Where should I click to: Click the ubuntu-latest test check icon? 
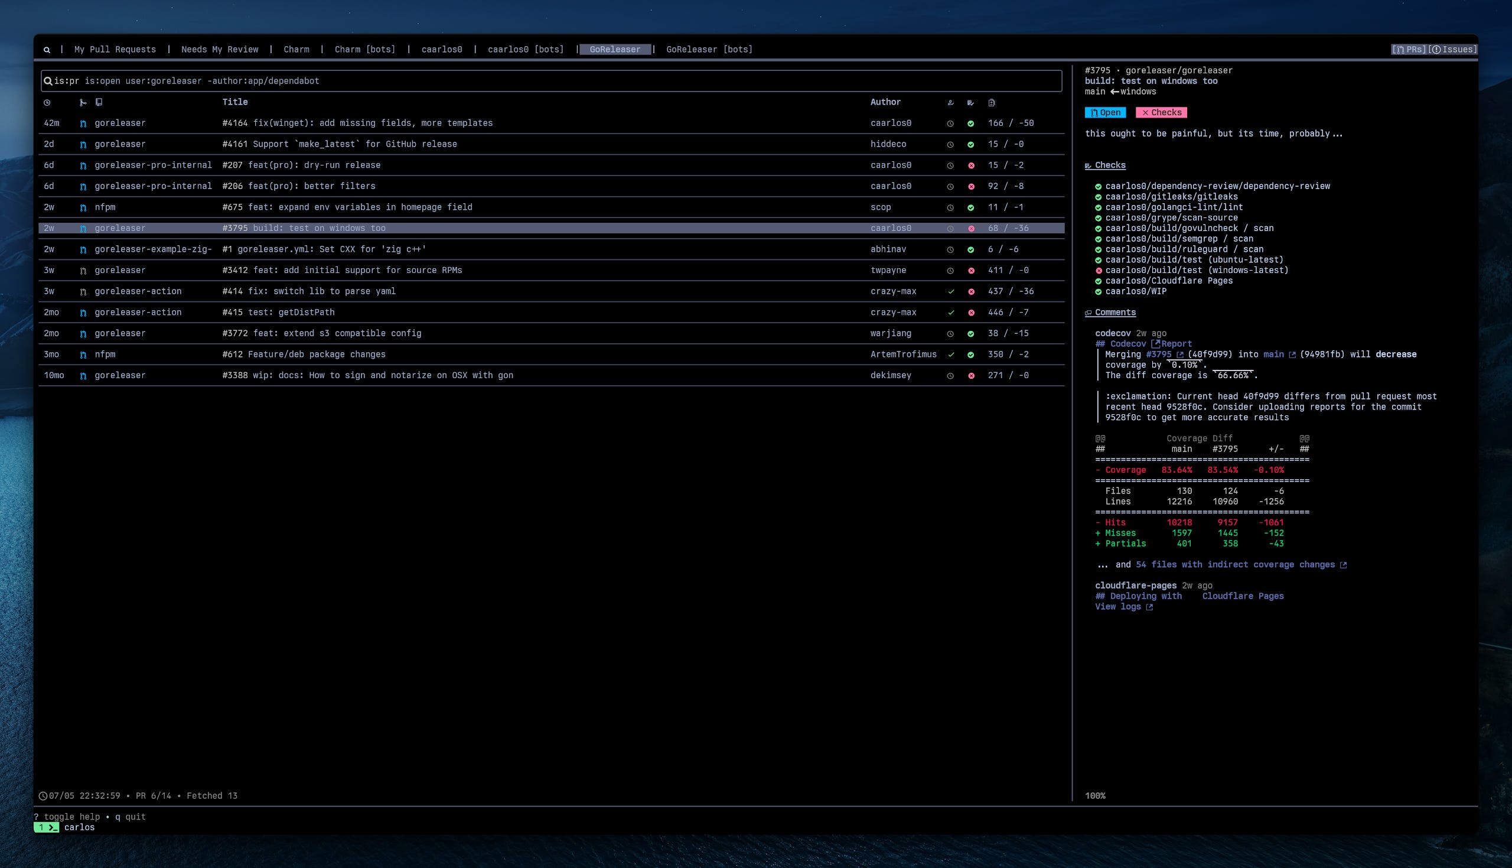pyautogui.click(x=1098, y=260)
